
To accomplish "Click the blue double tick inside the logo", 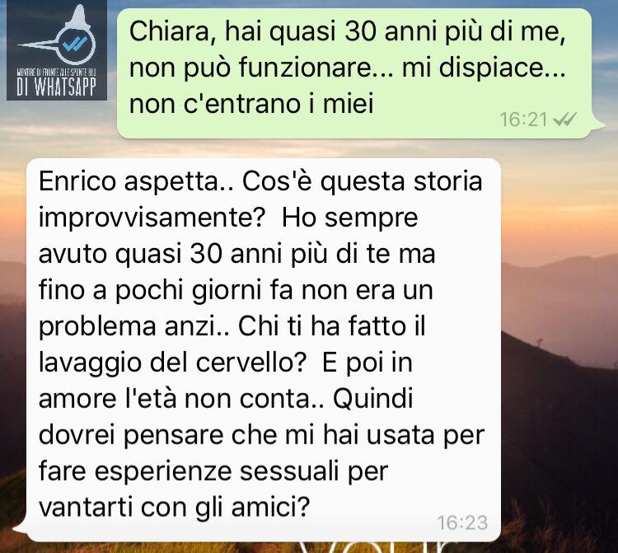I will point(75,45).
